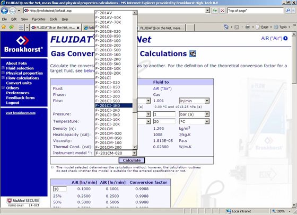
Task: Go forward with the browser Forward arrow
Action: tap(13, 11)
